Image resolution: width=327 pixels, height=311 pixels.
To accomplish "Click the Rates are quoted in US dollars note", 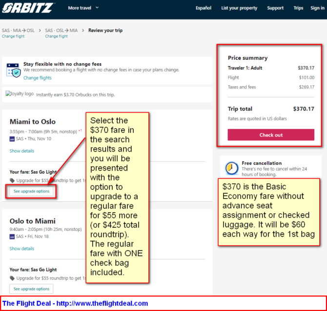I will click(257, 118).
